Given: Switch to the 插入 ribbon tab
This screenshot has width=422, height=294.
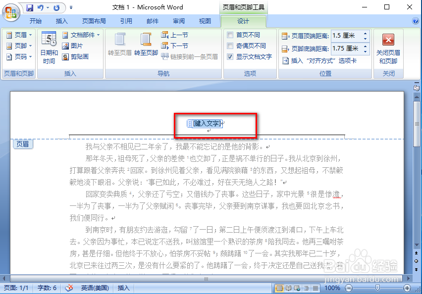Looking at the screenshot, I should pos(61,21).
